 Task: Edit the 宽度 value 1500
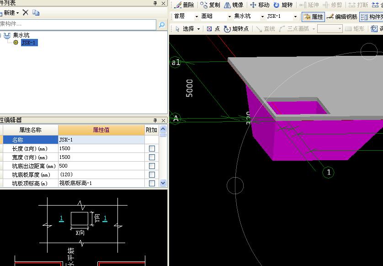pos(101,157)
